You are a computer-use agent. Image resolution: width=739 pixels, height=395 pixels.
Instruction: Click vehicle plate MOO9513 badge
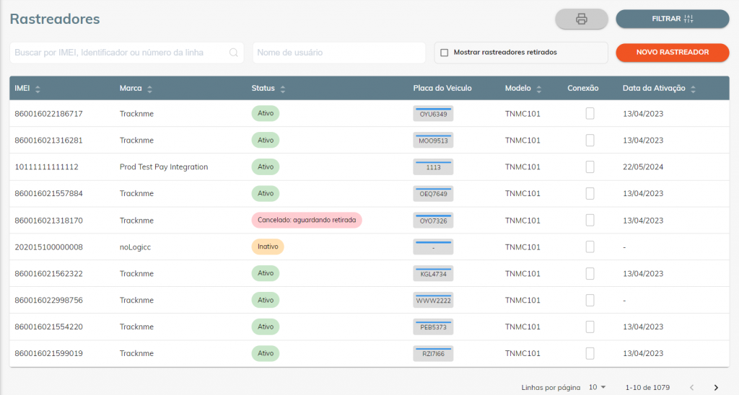[x=433, y=141]
